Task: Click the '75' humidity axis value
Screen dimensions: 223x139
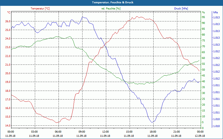Action: tap(203, 41)
